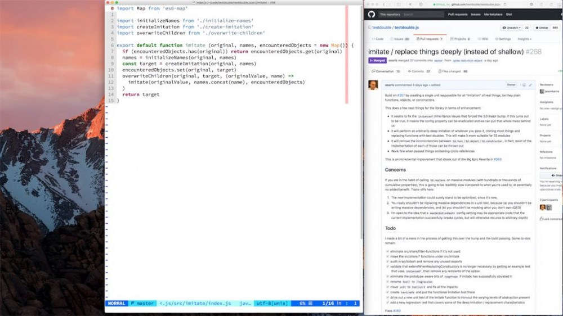Expand the Insights dropdown tab
Image resolution: width=563 pixels, height=316 pixels.
pyautogui.click(x=524, y=39)
